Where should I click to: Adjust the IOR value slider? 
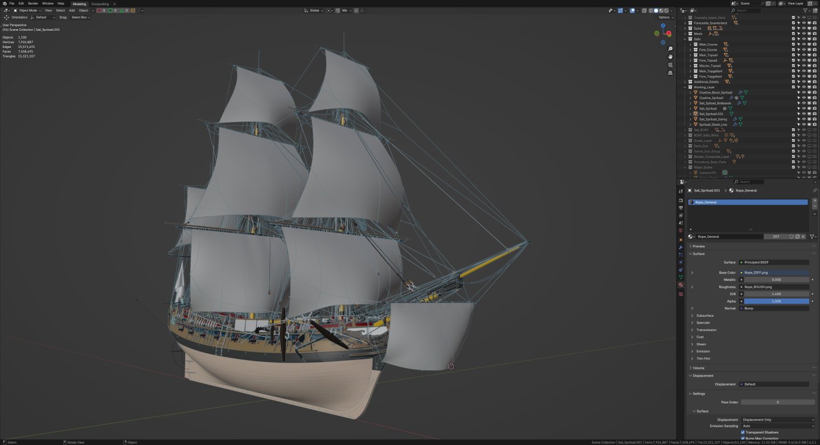[x=776, y=294]
